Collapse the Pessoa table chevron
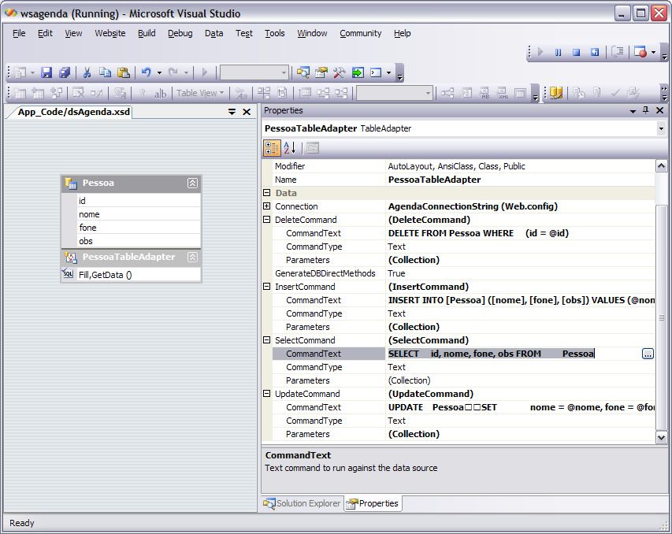 (x=192, y=183)
